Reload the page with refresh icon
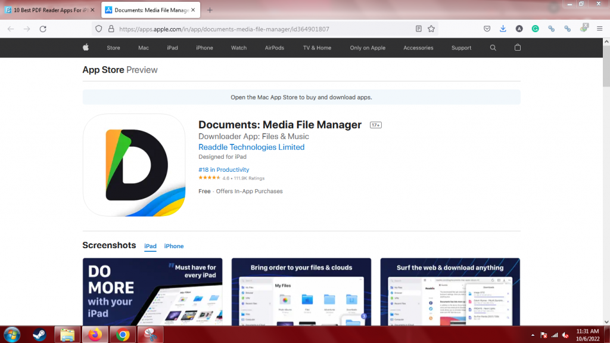This screenshot has height=343, width=610. pos(43,29)
